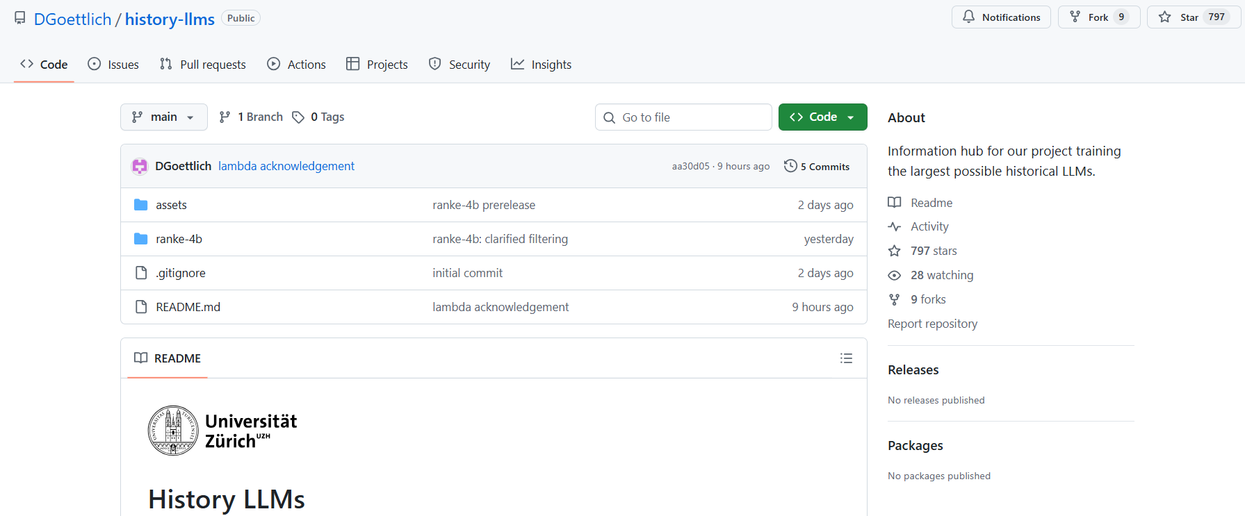Viewport: 1245px width, 516px height.
Task: Open the Security tab
Action: (459, 65)
